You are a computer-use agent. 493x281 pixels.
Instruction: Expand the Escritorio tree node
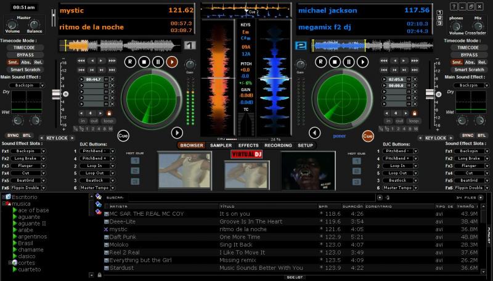click(4, 197)
